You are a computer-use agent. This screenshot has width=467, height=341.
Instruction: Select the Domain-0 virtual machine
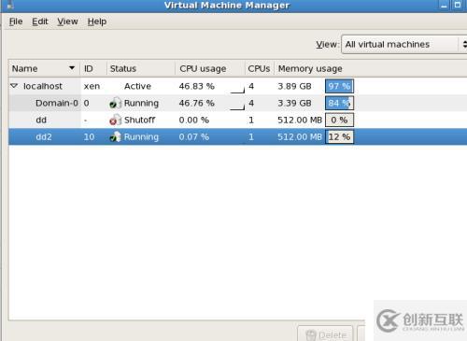pyautogui.click(x=237, y=103)
